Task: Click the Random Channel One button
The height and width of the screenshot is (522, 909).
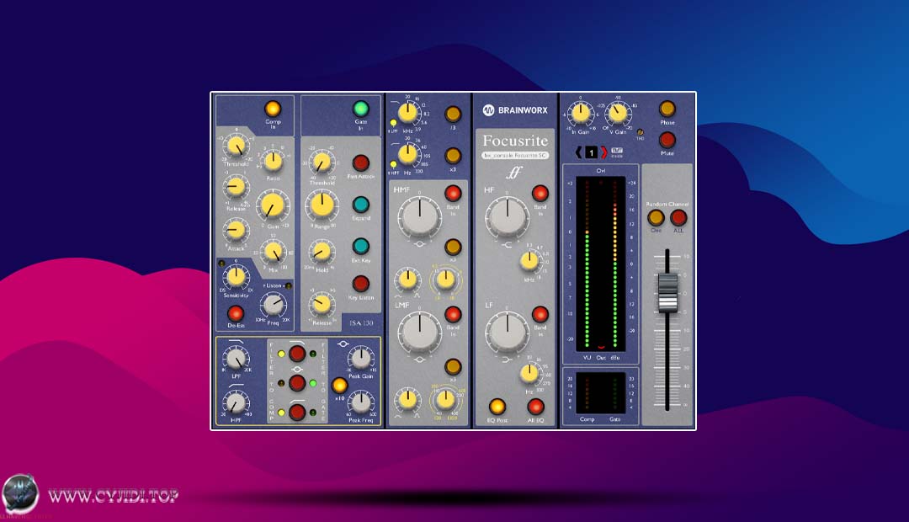Action: click(656, 217)
